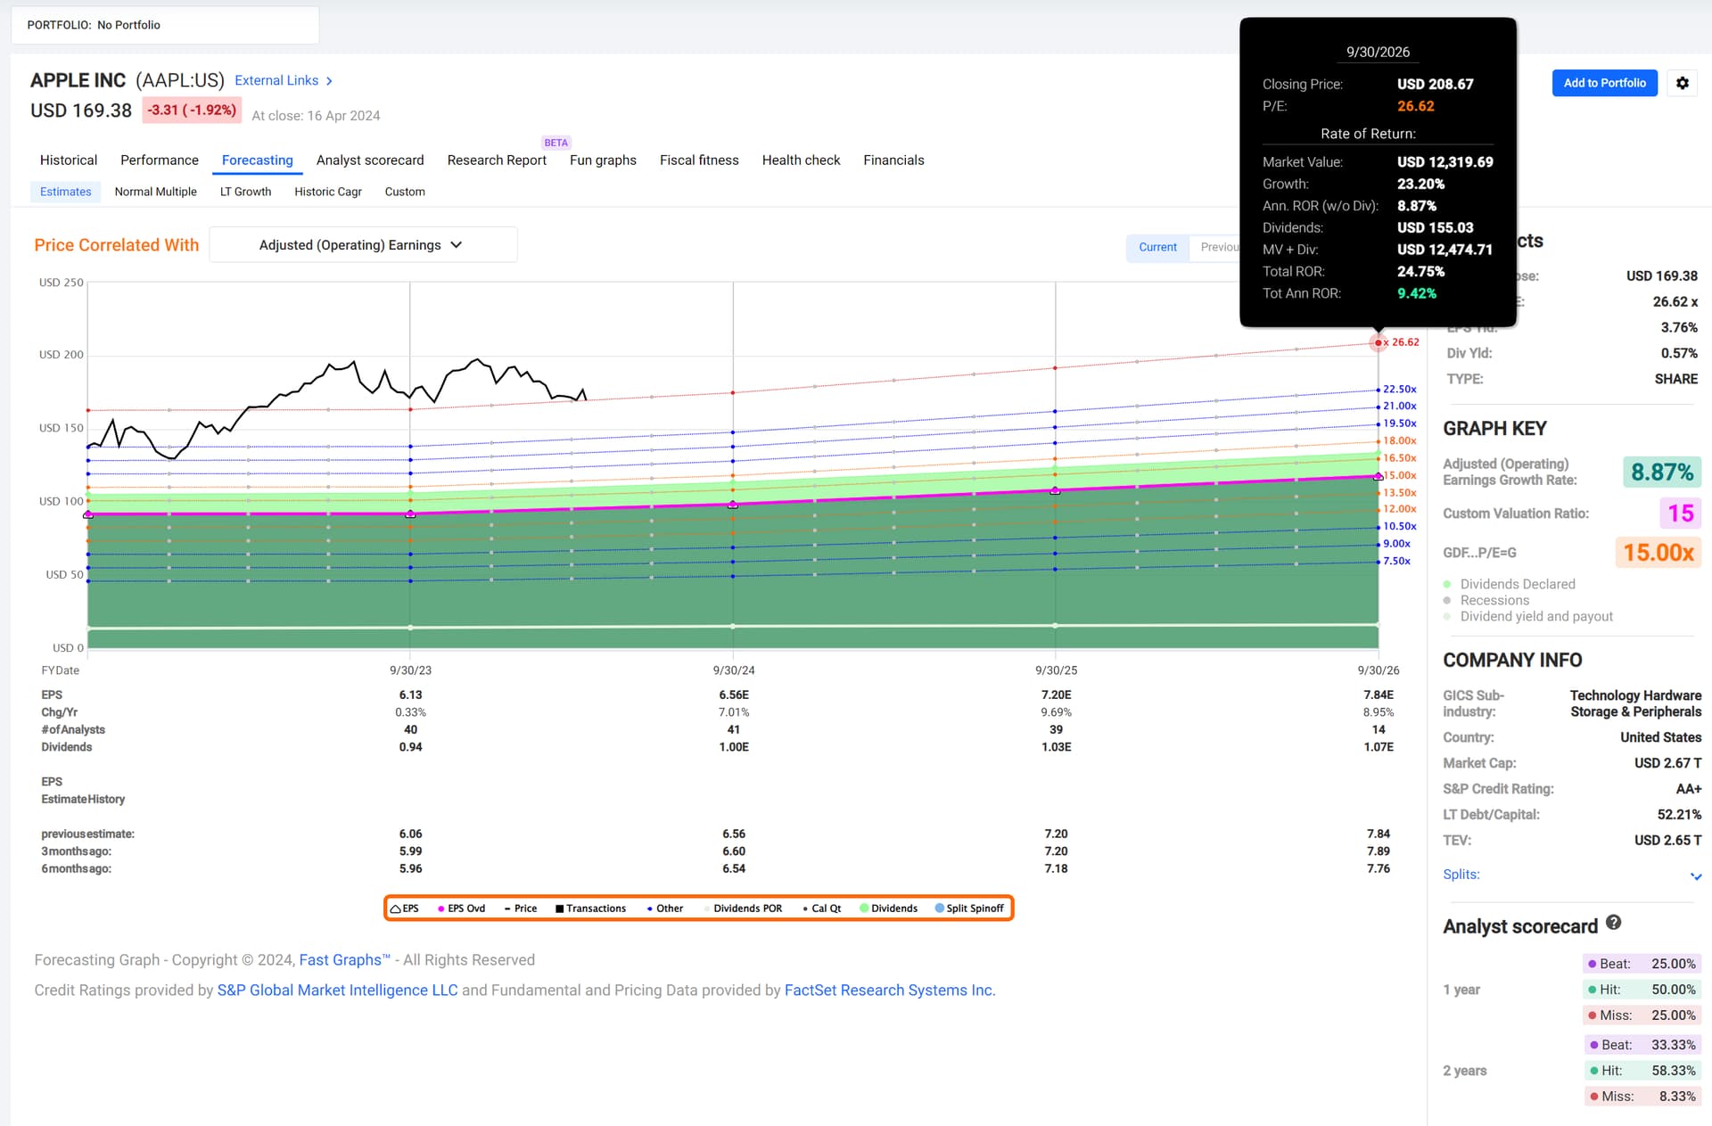Toggle Dividend yield and payout option
The image size is (1712, 1126).
pyautogui.click(x=1528, y=616)
